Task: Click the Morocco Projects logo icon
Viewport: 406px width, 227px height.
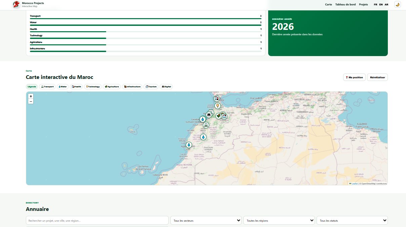Action: pyautogui.click(x=16, y=4)
